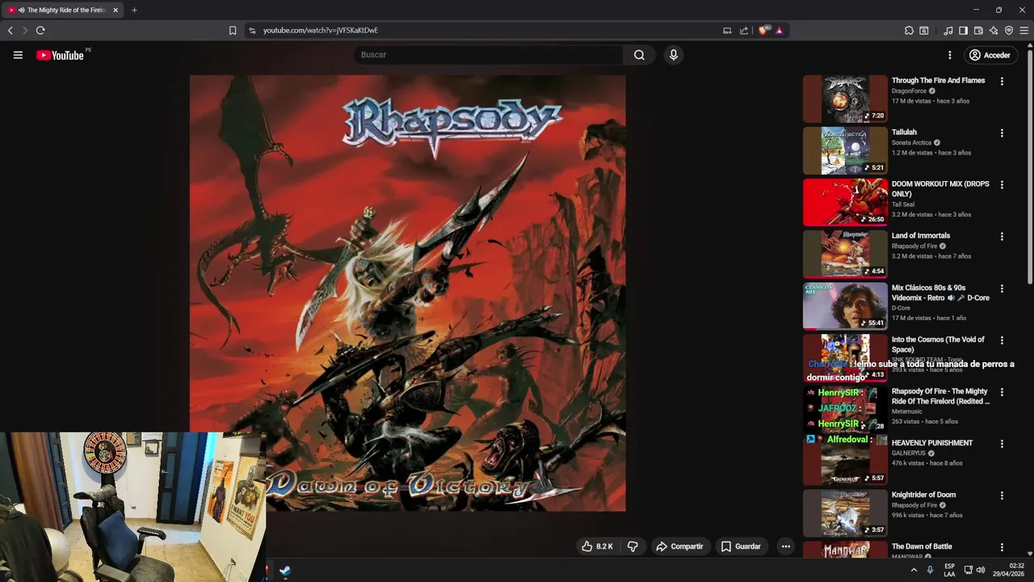Open options menu for HEAVENLY PUNISHMENT
This screenshot has width=1034, height=582.
coord(1002,444)
